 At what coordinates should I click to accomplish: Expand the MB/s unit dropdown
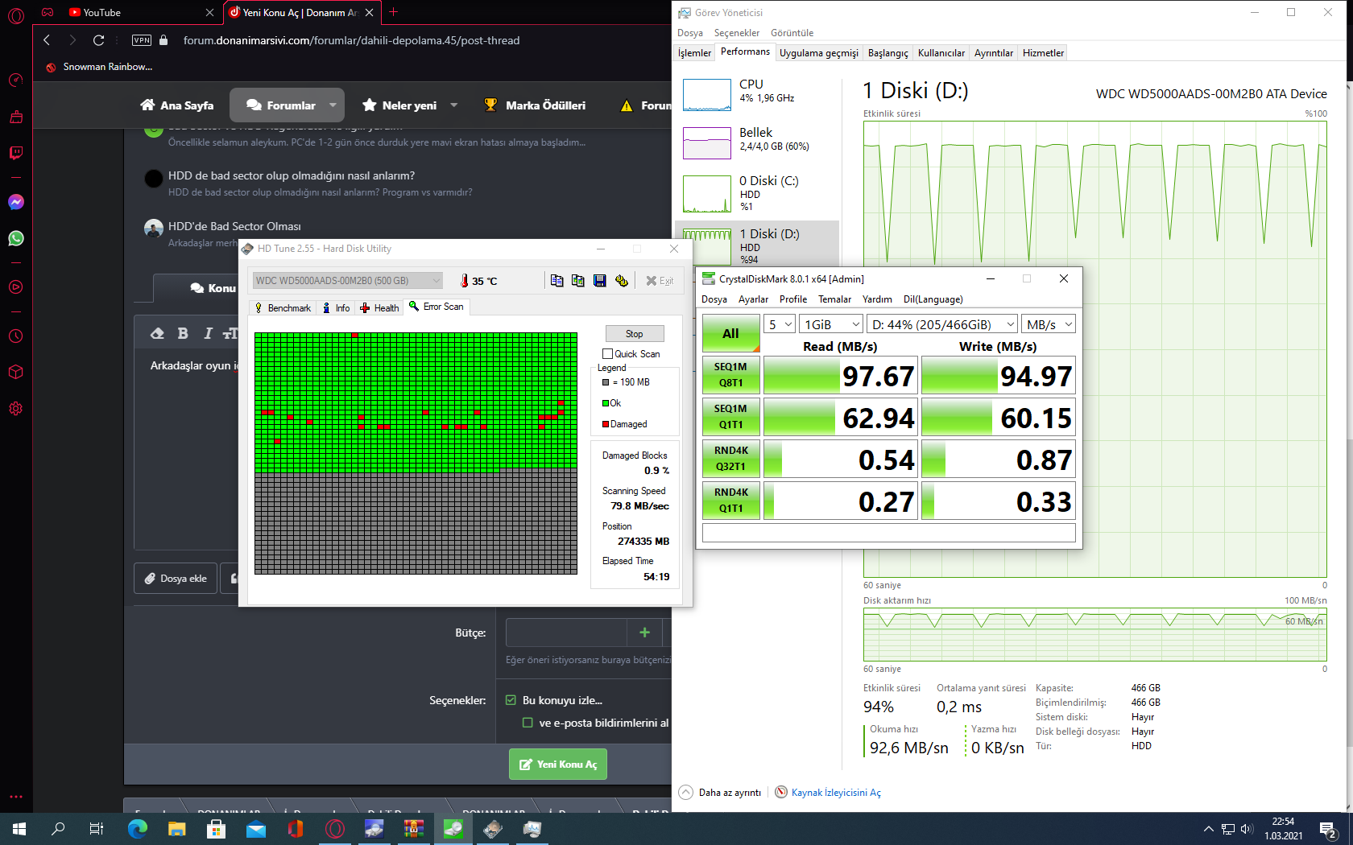click(x=1049, y=324)
